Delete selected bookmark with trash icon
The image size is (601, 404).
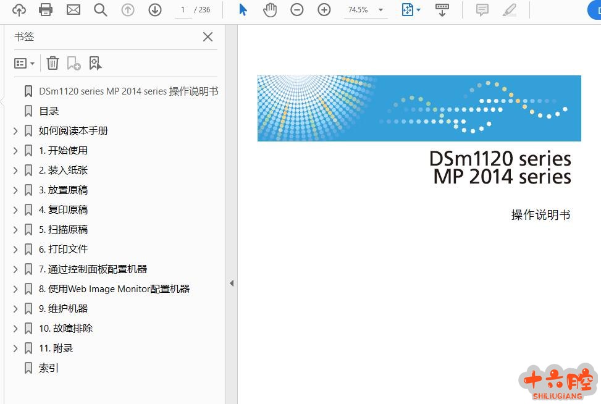pos(53,63)
